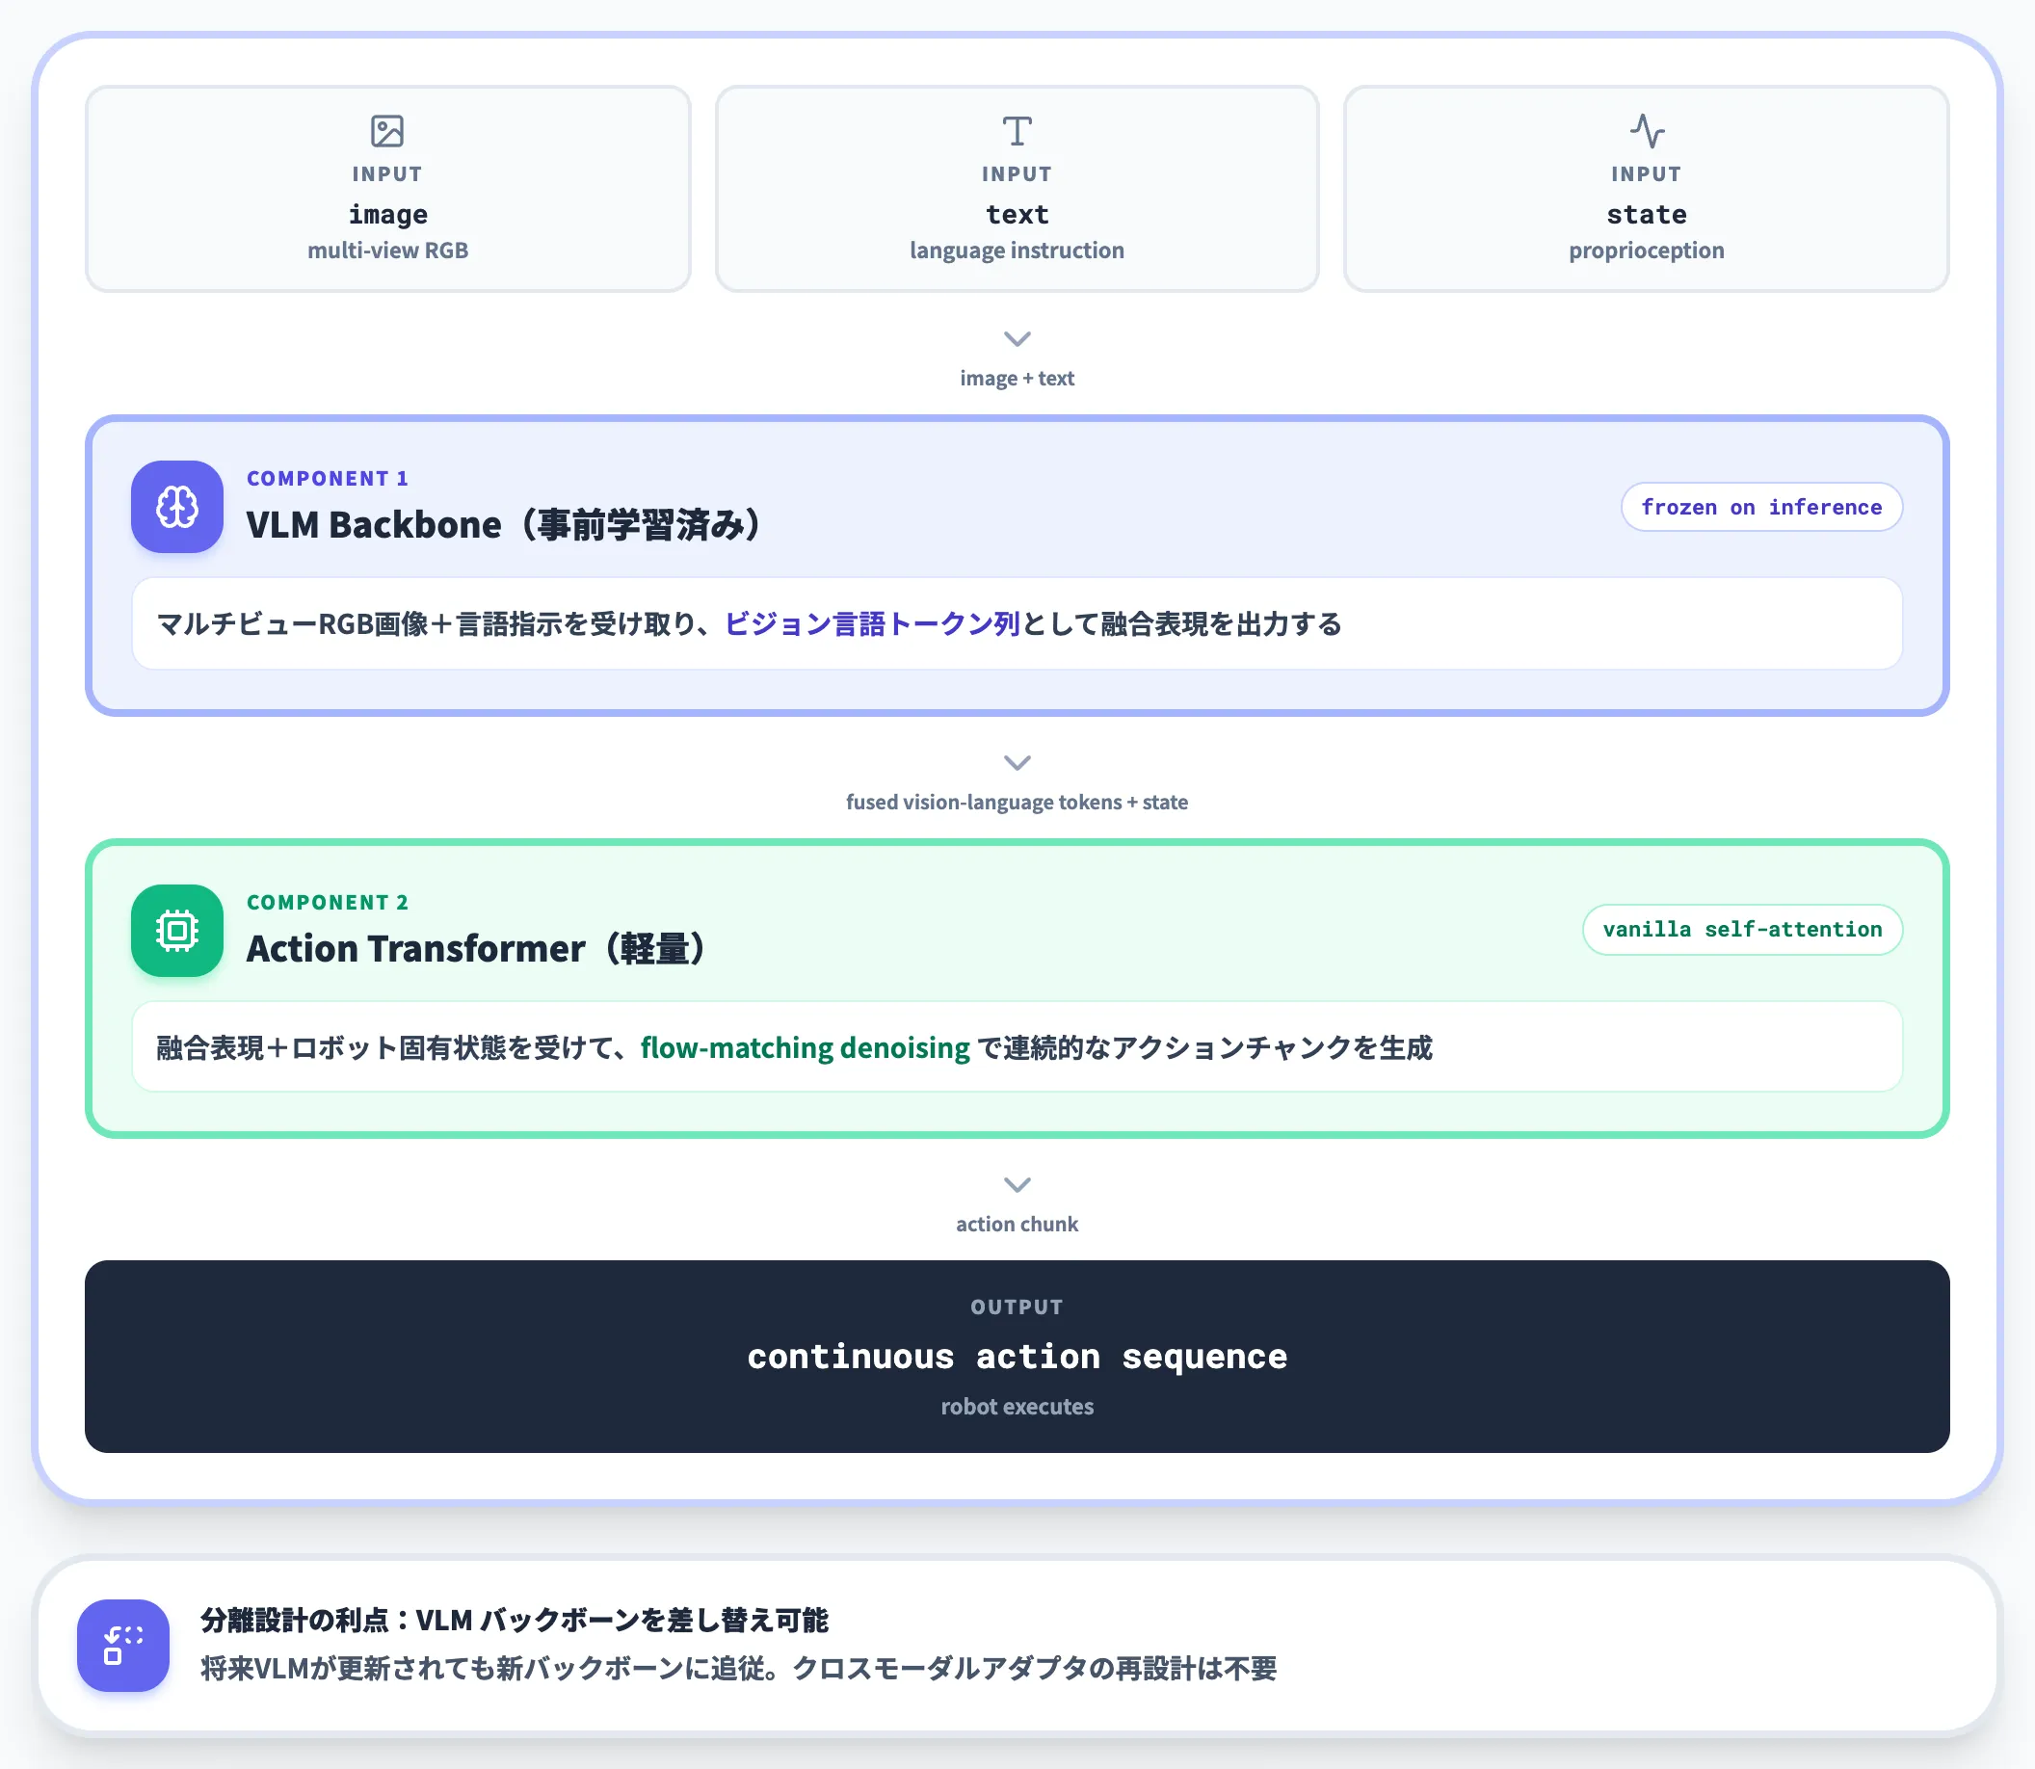
Task: Click the 'image + text' flow label
Action: point(1017,378)
